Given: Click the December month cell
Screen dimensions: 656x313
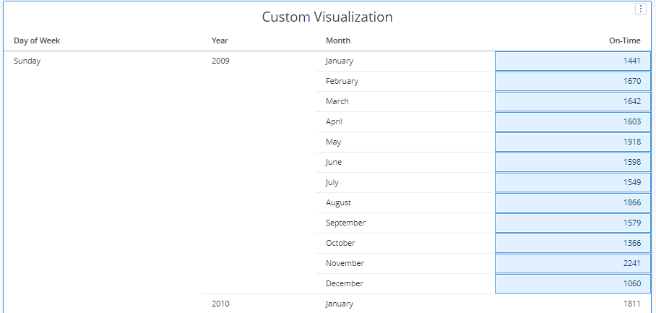Looking at the screenshot, I should click(345, 283).
